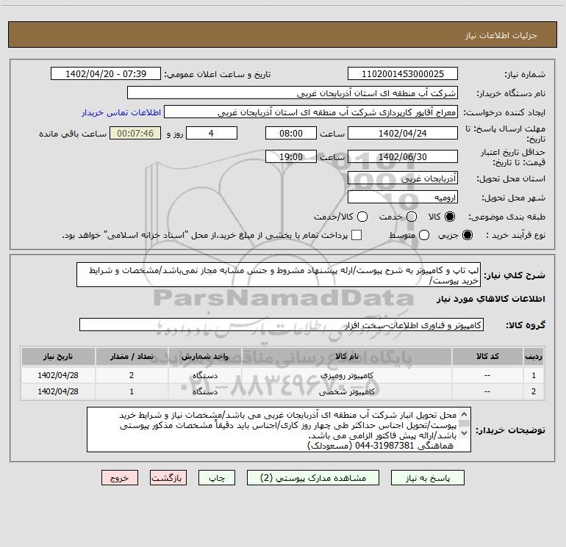Screen dimensions: 566x547
Task: Click the تعداد / مقدار column header
Action: coord(132,356)
